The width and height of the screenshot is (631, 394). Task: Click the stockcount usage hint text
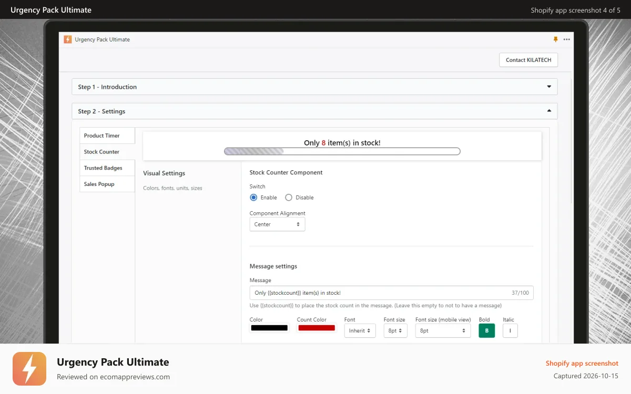tap(375, 305)
